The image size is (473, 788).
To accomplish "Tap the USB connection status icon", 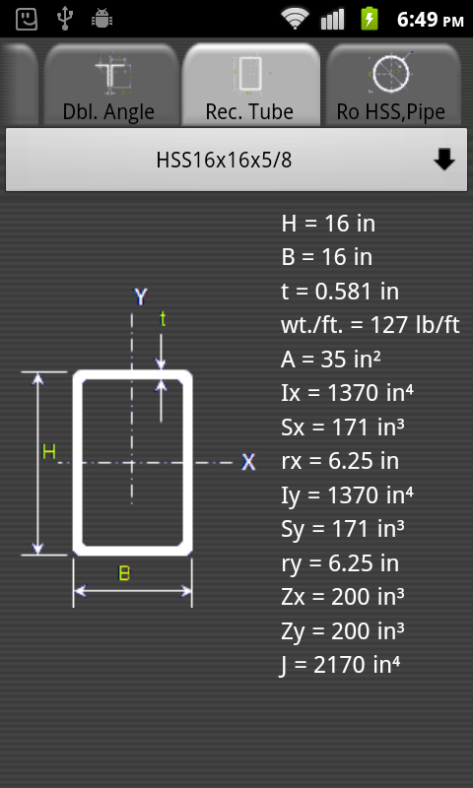I will pyautogui.click(x=65, y=19).
